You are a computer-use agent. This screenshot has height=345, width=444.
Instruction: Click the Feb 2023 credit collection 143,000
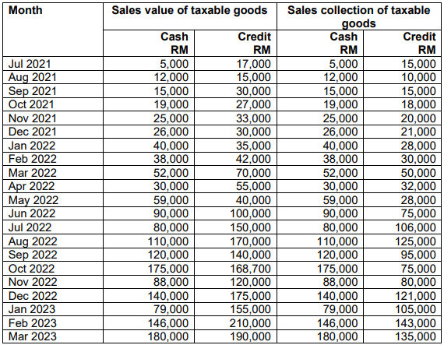415,323
